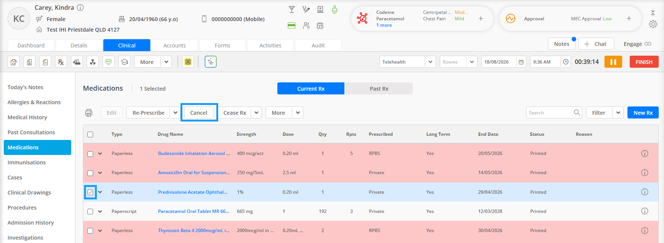Screen dimensions: 664x243
Task: Click the yellow command-symbol toolbar icon
Action: pyautogui.click(x=188, y=62)
